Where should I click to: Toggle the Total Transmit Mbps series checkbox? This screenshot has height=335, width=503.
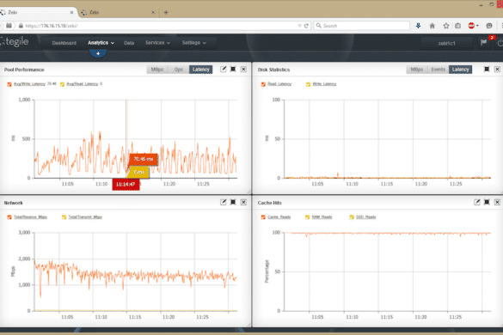[64, 217]
